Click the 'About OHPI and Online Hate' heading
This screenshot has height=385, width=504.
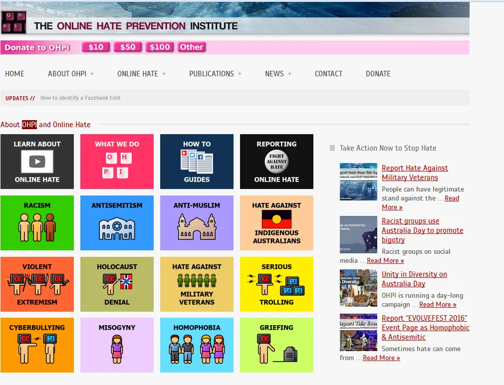click(x=45, y=125)
